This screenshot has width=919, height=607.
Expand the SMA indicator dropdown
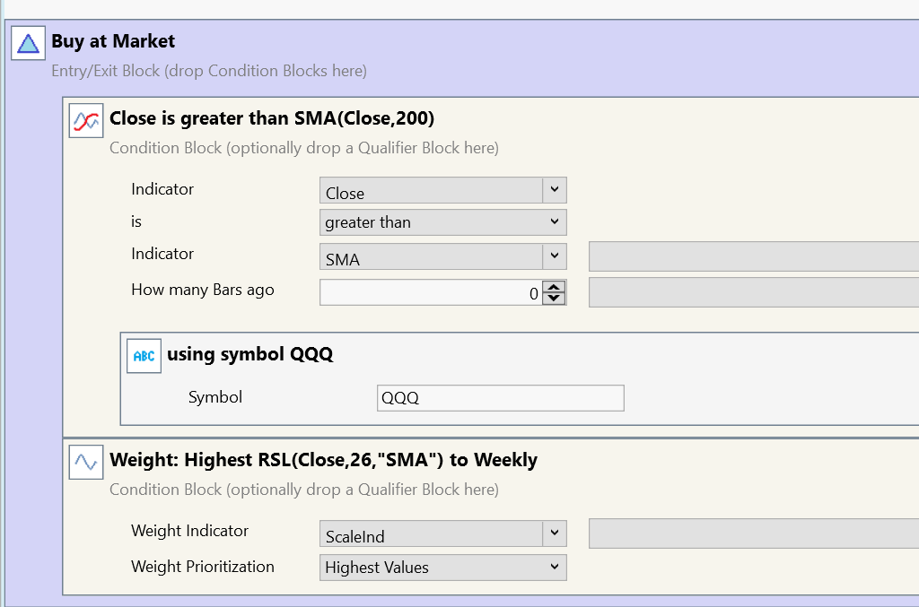[555, 257]
